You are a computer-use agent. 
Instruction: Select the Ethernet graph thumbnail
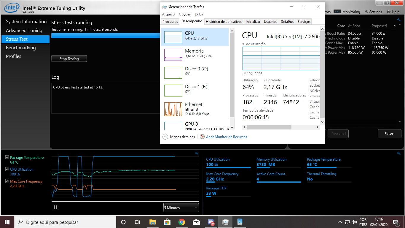(173, 109)
